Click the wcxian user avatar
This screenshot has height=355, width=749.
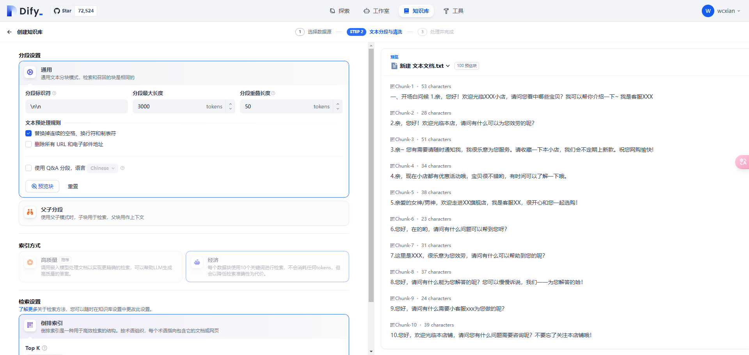pos(708,11)
